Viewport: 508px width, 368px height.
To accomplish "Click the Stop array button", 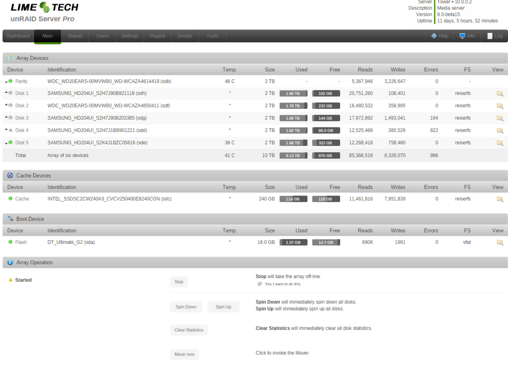I will [x=179, y=282].
